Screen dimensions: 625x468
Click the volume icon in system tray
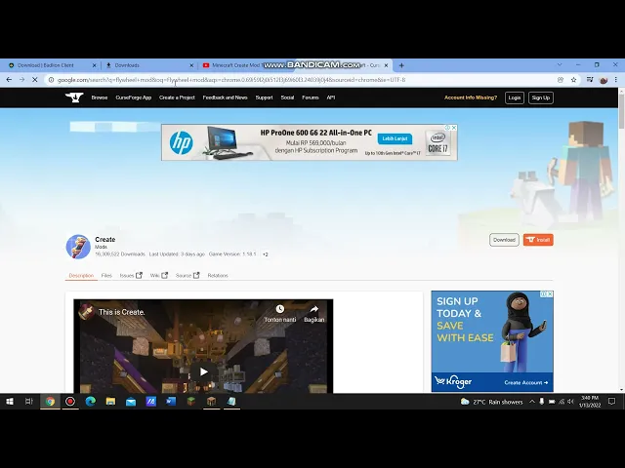pyautogui.click(x=570, y=402)
